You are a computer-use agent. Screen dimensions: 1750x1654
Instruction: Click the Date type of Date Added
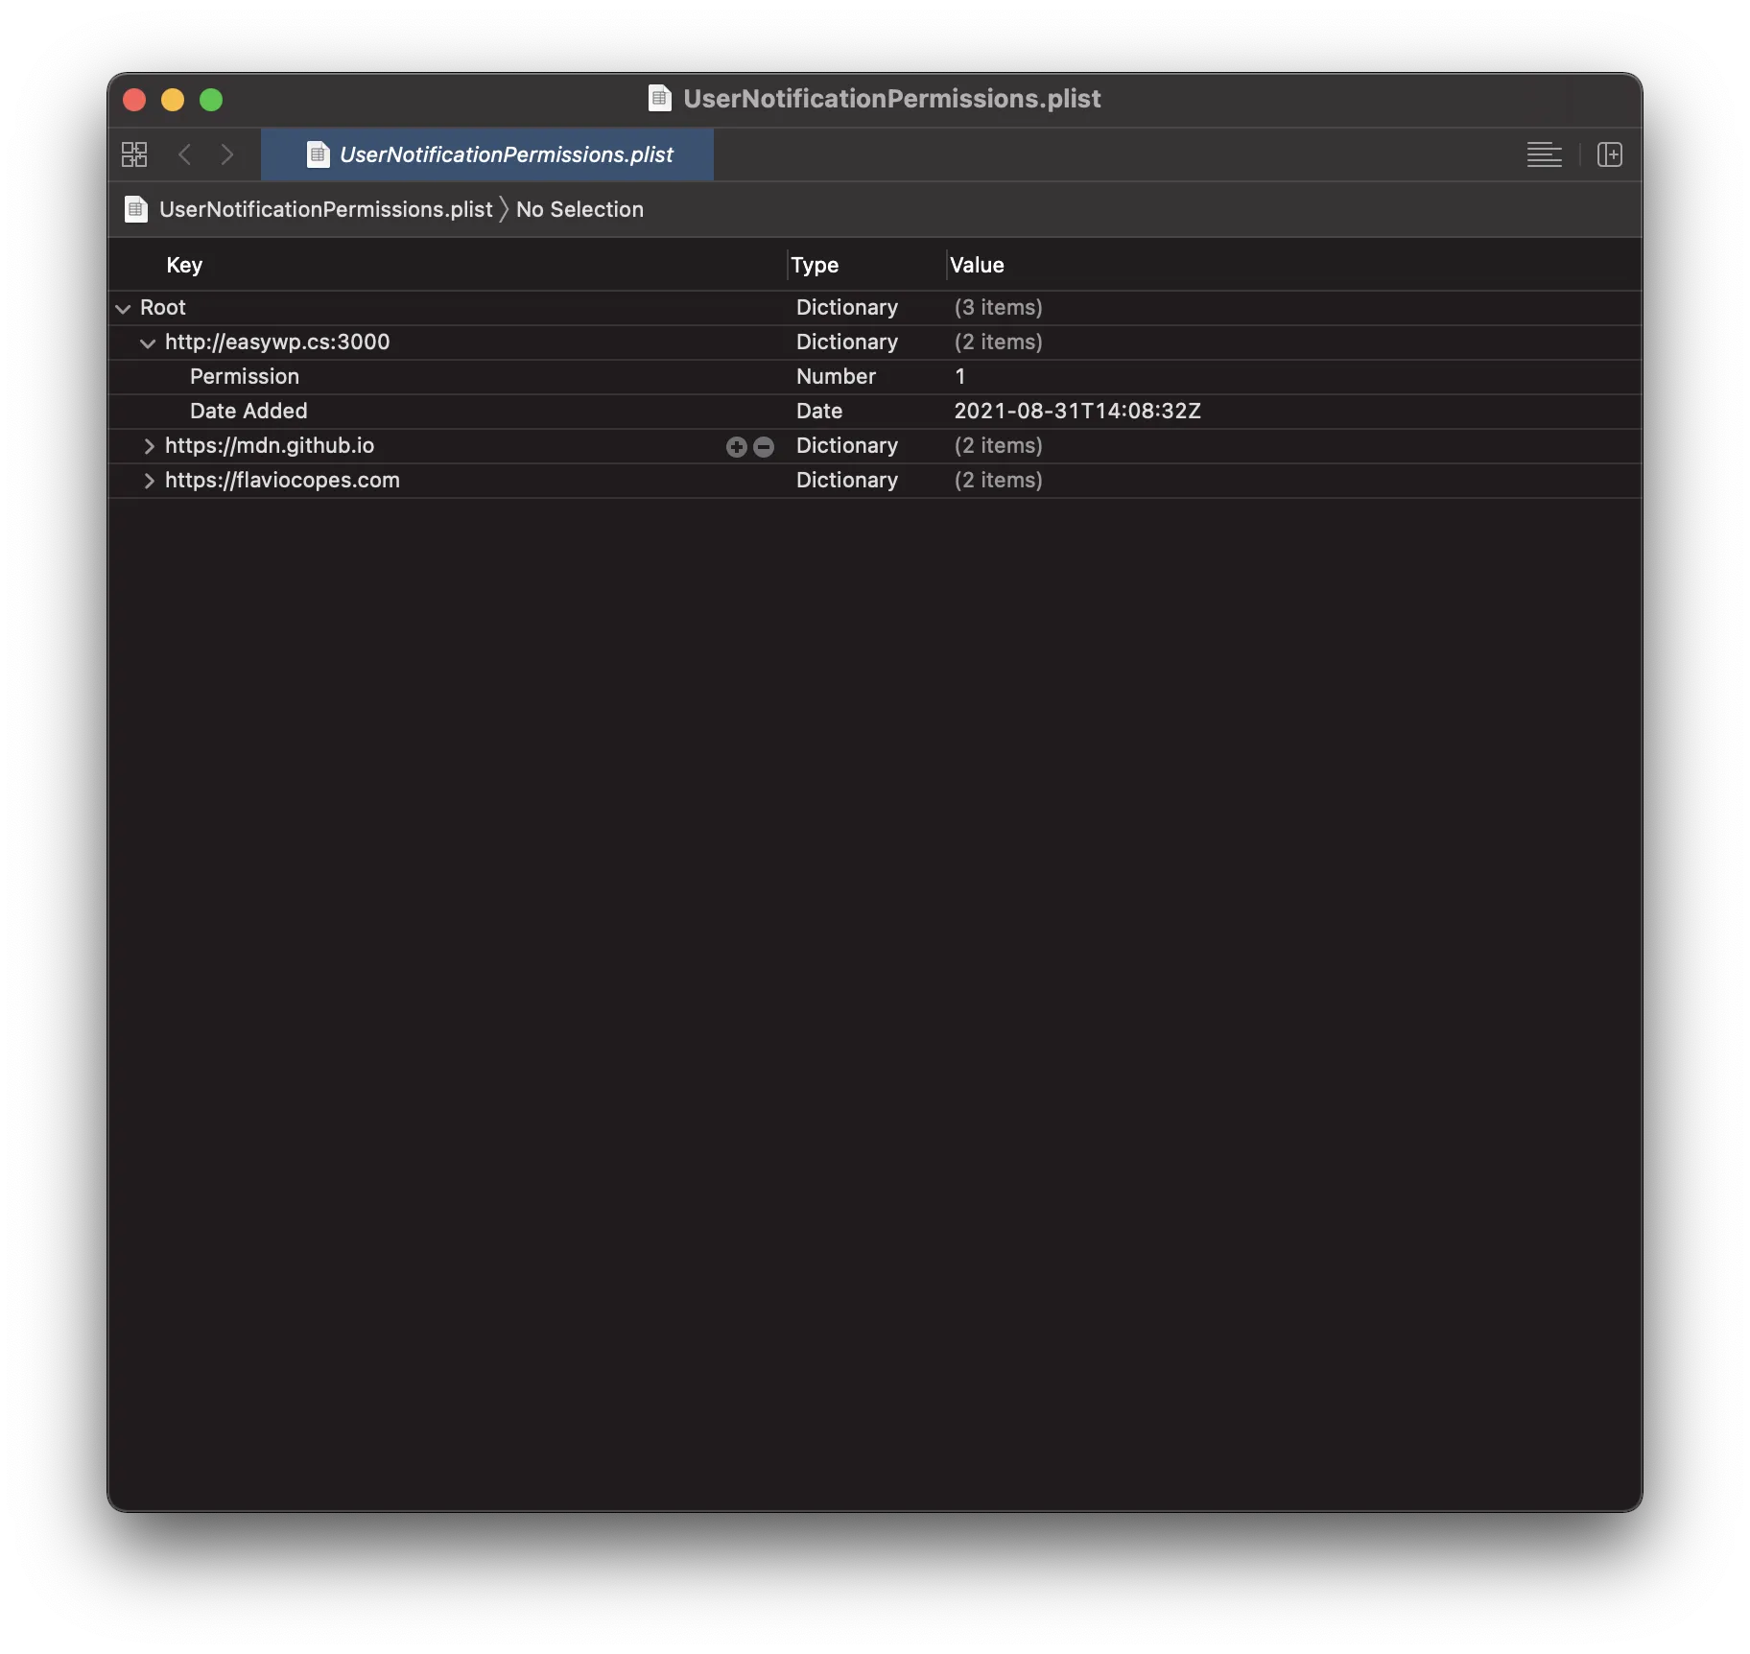819,411
